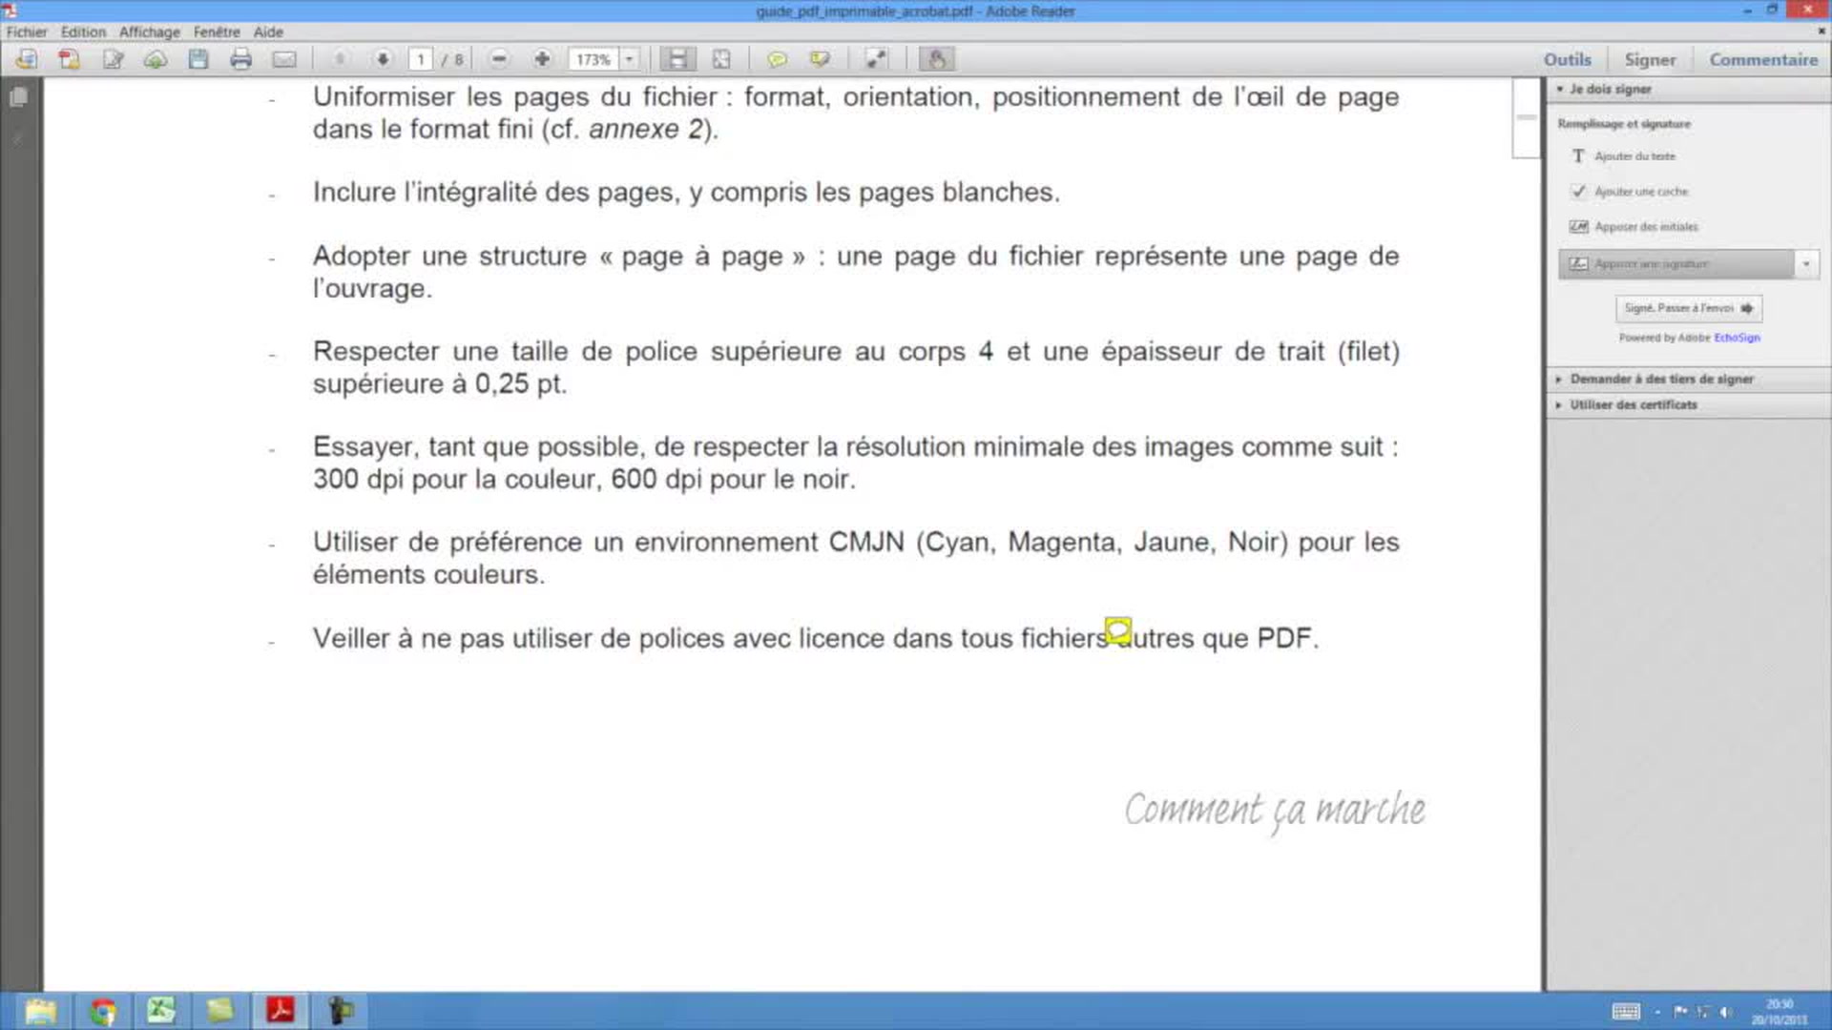The width and height of the screenshot is (1832, 1030).
Task: Open the Affichage menu
Action: click(x=149, y=31)
